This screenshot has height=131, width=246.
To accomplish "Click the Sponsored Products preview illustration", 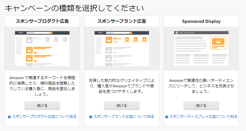I will click(42, 49).
